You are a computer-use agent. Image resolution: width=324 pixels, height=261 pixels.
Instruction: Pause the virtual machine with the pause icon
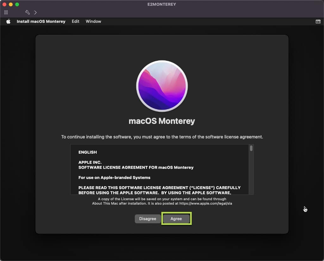[6, 12]
